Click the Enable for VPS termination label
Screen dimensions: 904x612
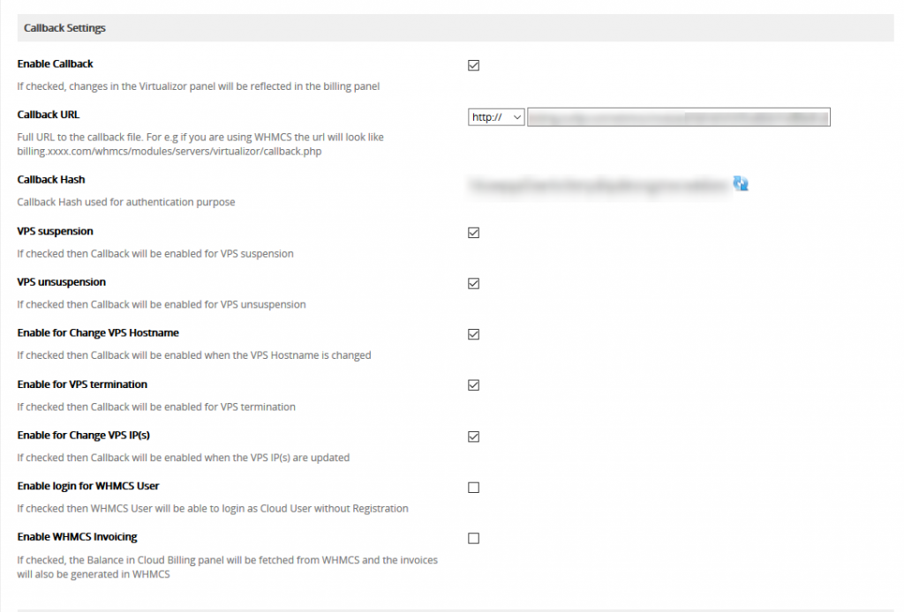coord(83,384)
